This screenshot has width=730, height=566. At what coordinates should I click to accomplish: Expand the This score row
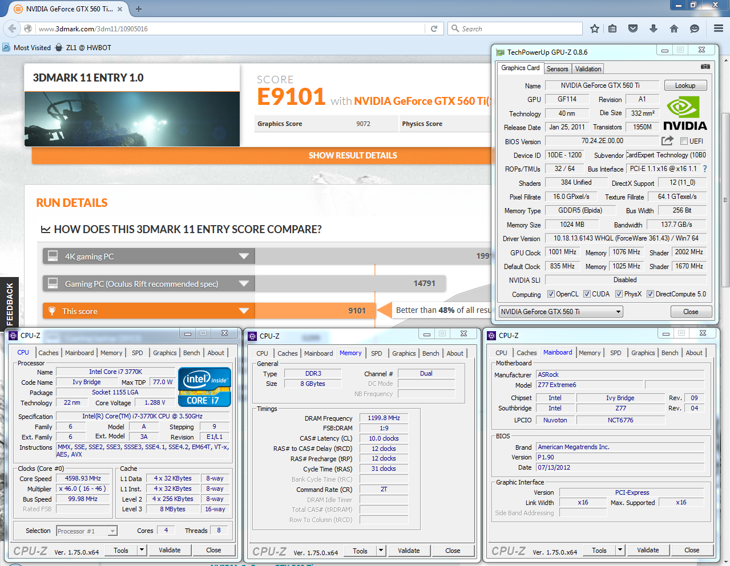pyautogui.click(x=244, y=311)
